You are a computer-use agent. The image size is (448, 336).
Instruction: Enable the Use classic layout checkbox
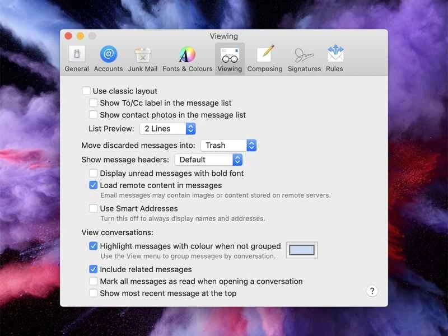[87, 90]
